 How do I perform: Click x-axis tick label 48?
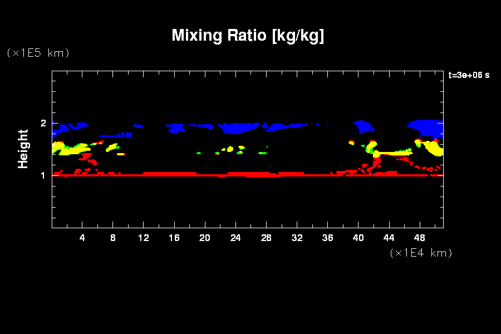419,238
